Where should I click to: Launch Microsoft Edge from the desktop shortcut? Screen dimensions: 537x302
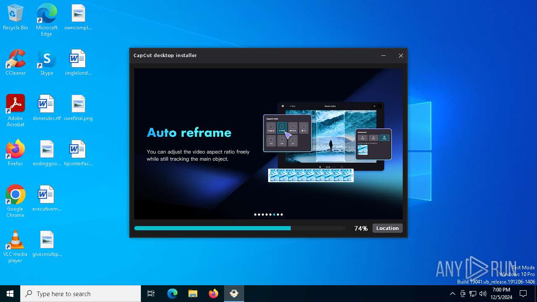coord(47,20)
